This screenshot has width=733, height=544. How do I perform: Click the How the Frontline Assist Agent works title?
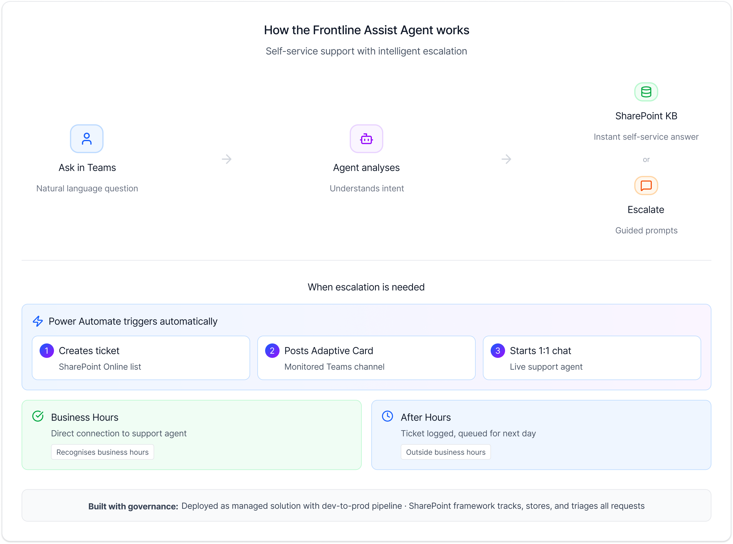(x=366, y=30)
